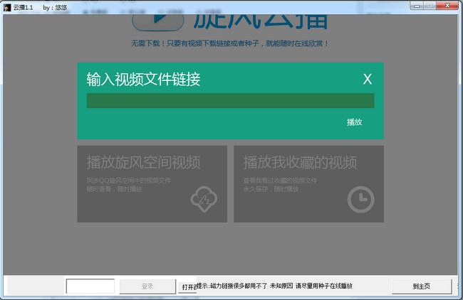Screen dimensions: 463x300
Task: Minimize the 云播1.1 window
Action: pos(417,6)
